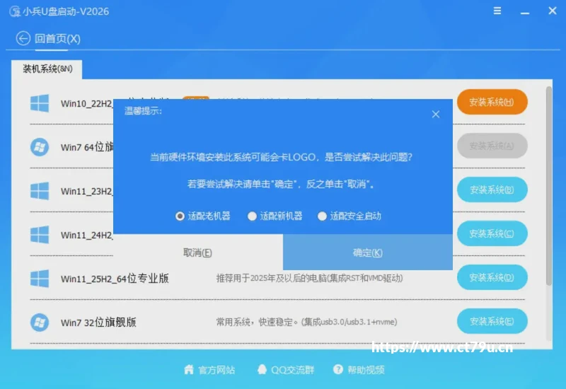Click the 推荐用于2025年及以后的电脑 description
The height and width of the screenshot is (389, 566).
pos(309,278)
